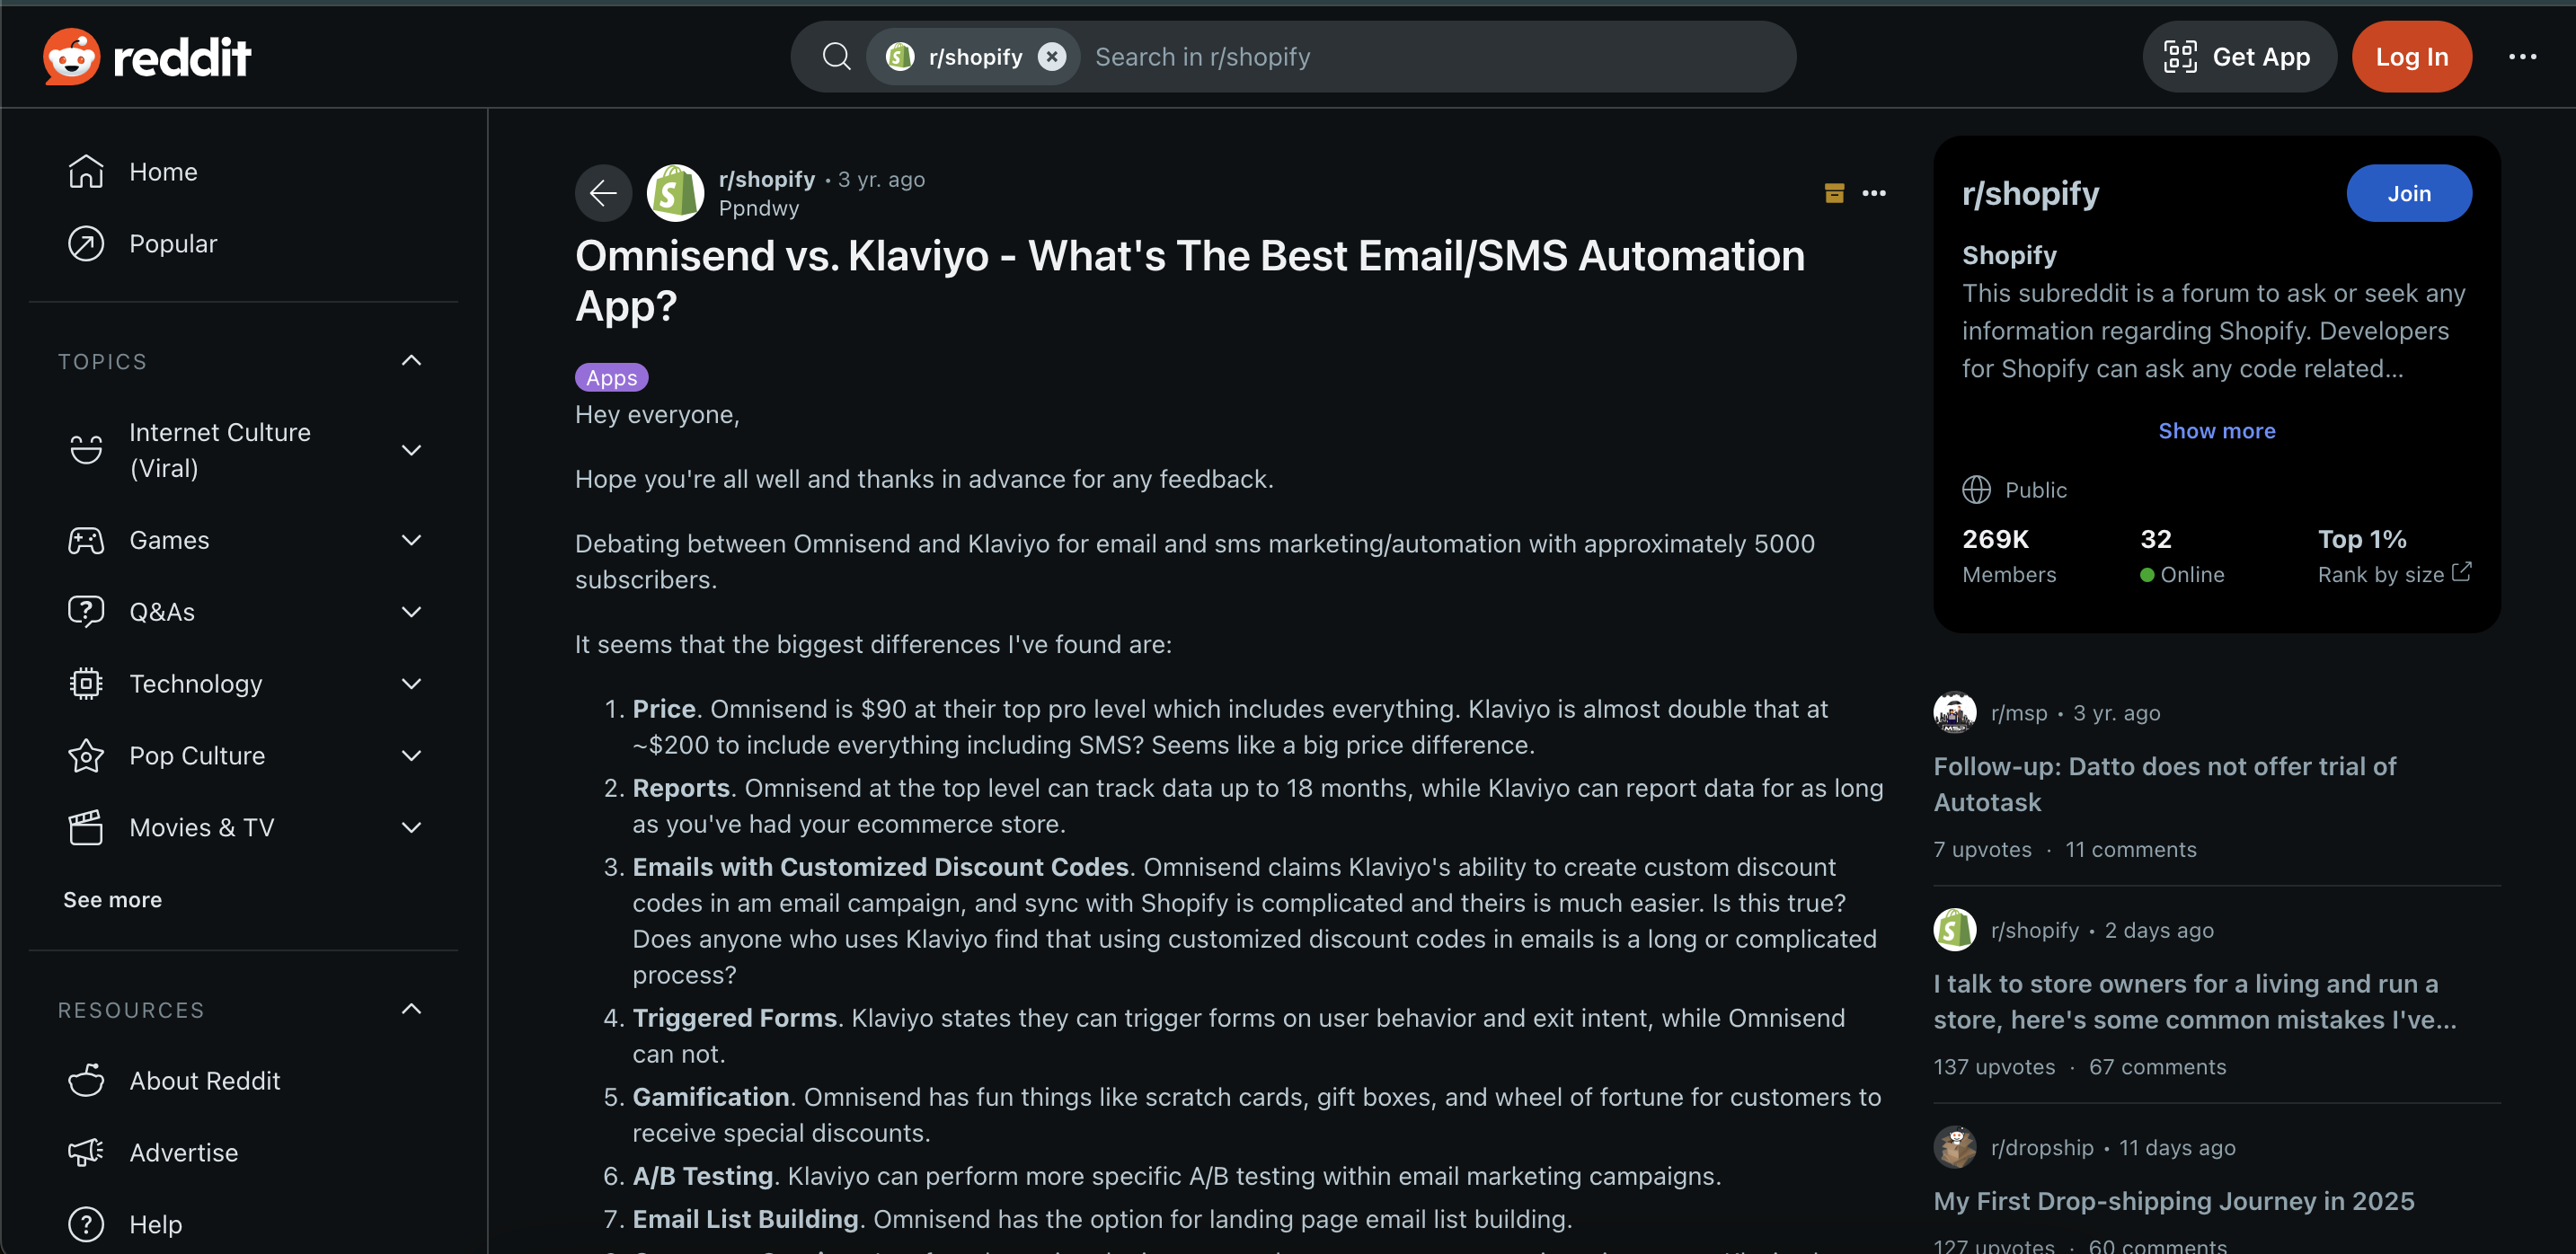This screenshot has width=2576, height=1254.
Task: Click the r/dropship community avatar
Action: pyautogui.click(x=1954, y=1147)
